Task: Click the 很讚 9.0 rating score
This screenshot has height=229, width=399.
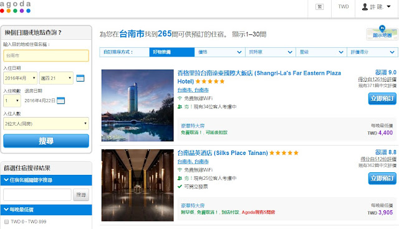Action: click(386, 73)
